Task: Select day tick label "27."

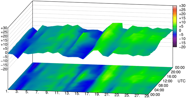Action: (137, 96)
